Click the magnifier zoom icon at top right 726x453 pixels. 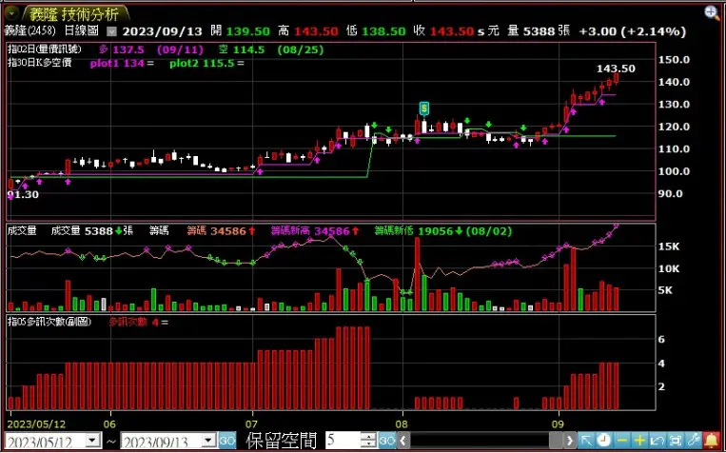[712, 13]
